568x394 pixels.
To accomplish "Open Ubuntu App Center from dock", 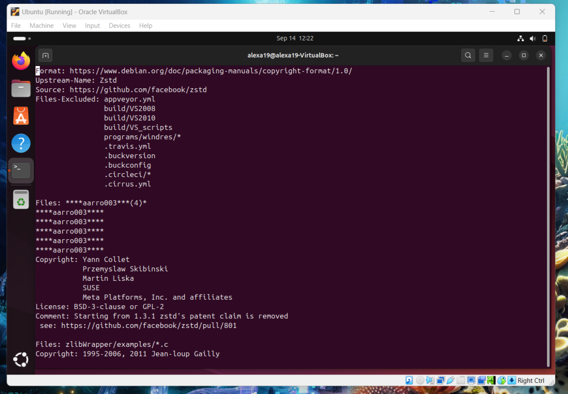I will 21,116.
